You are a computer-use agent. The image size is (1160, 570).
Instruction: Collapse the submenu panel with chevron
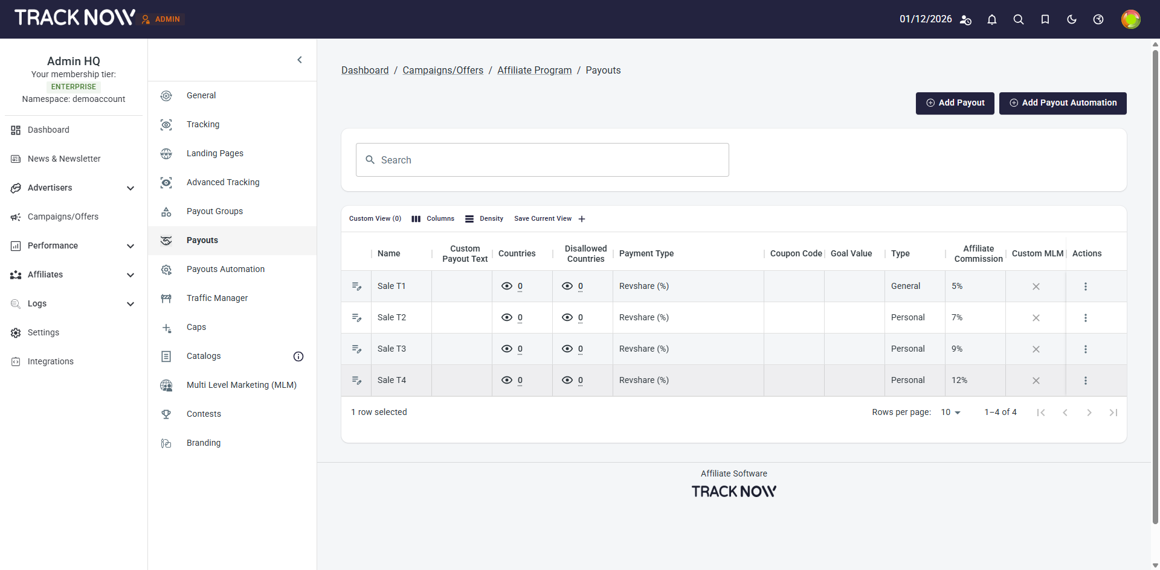[x=300, y=60]
